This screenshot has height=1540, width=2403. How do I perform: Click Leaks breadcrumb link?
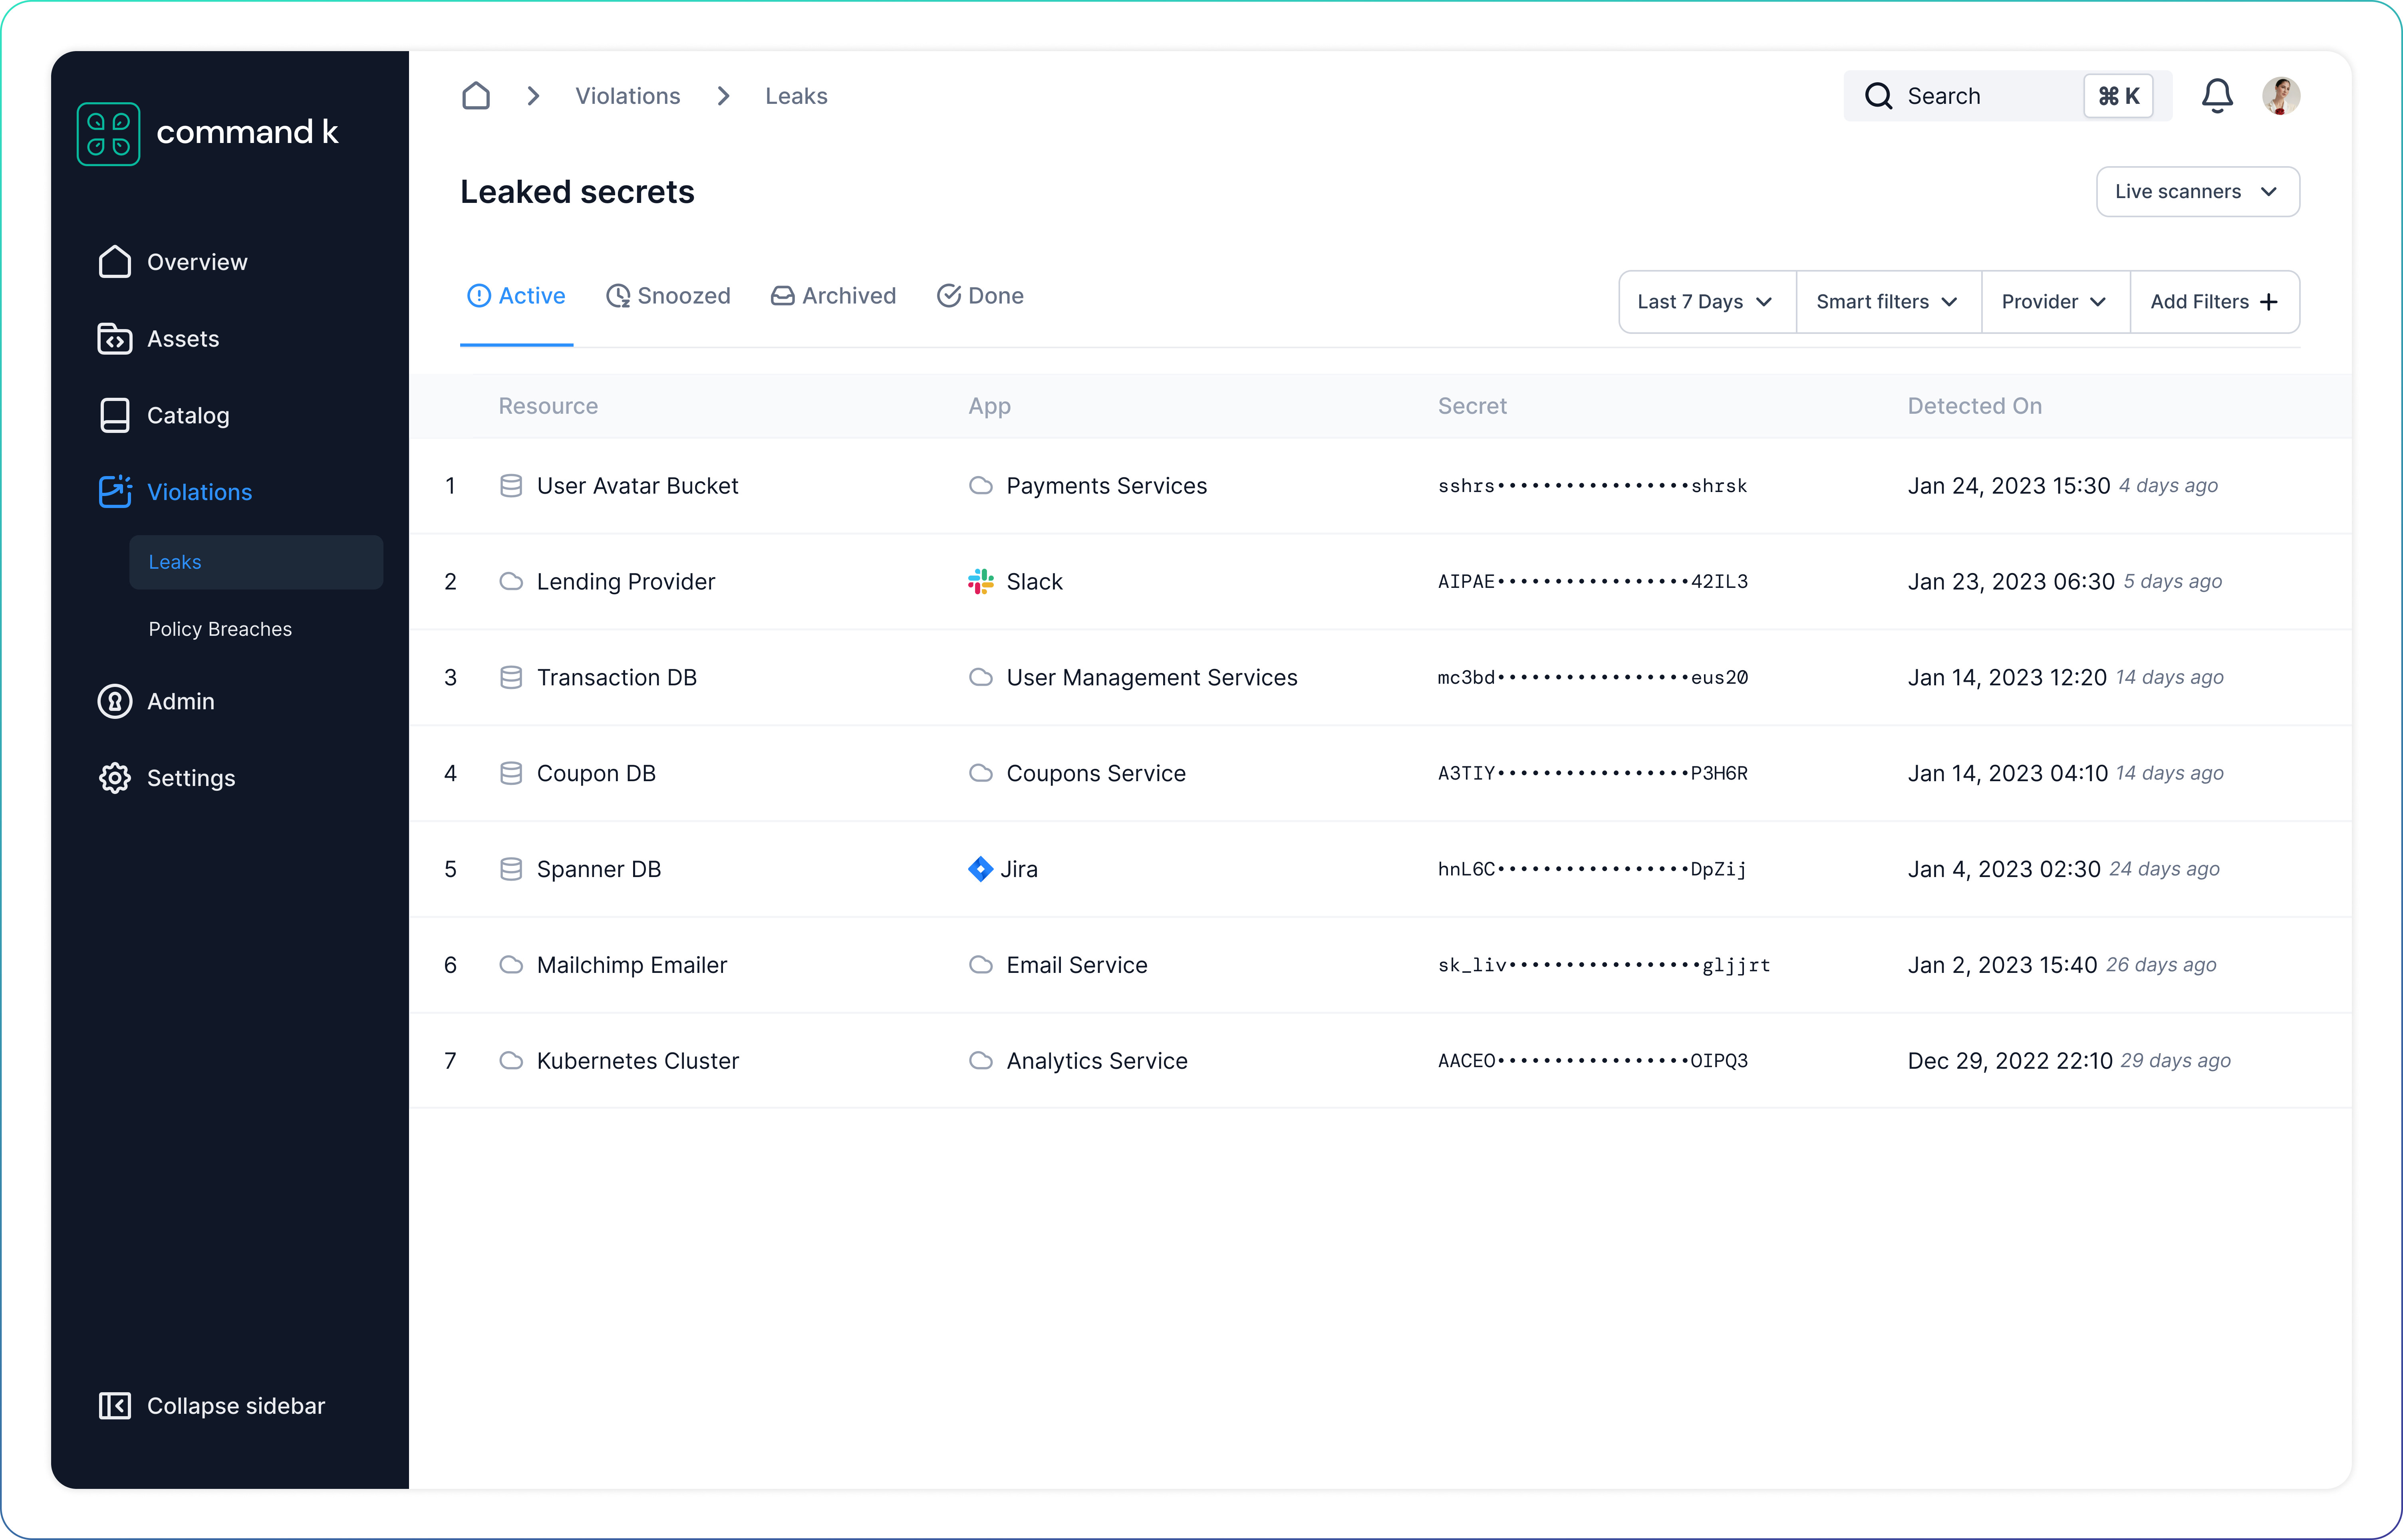pyautogui.click(x=796, y=96)
